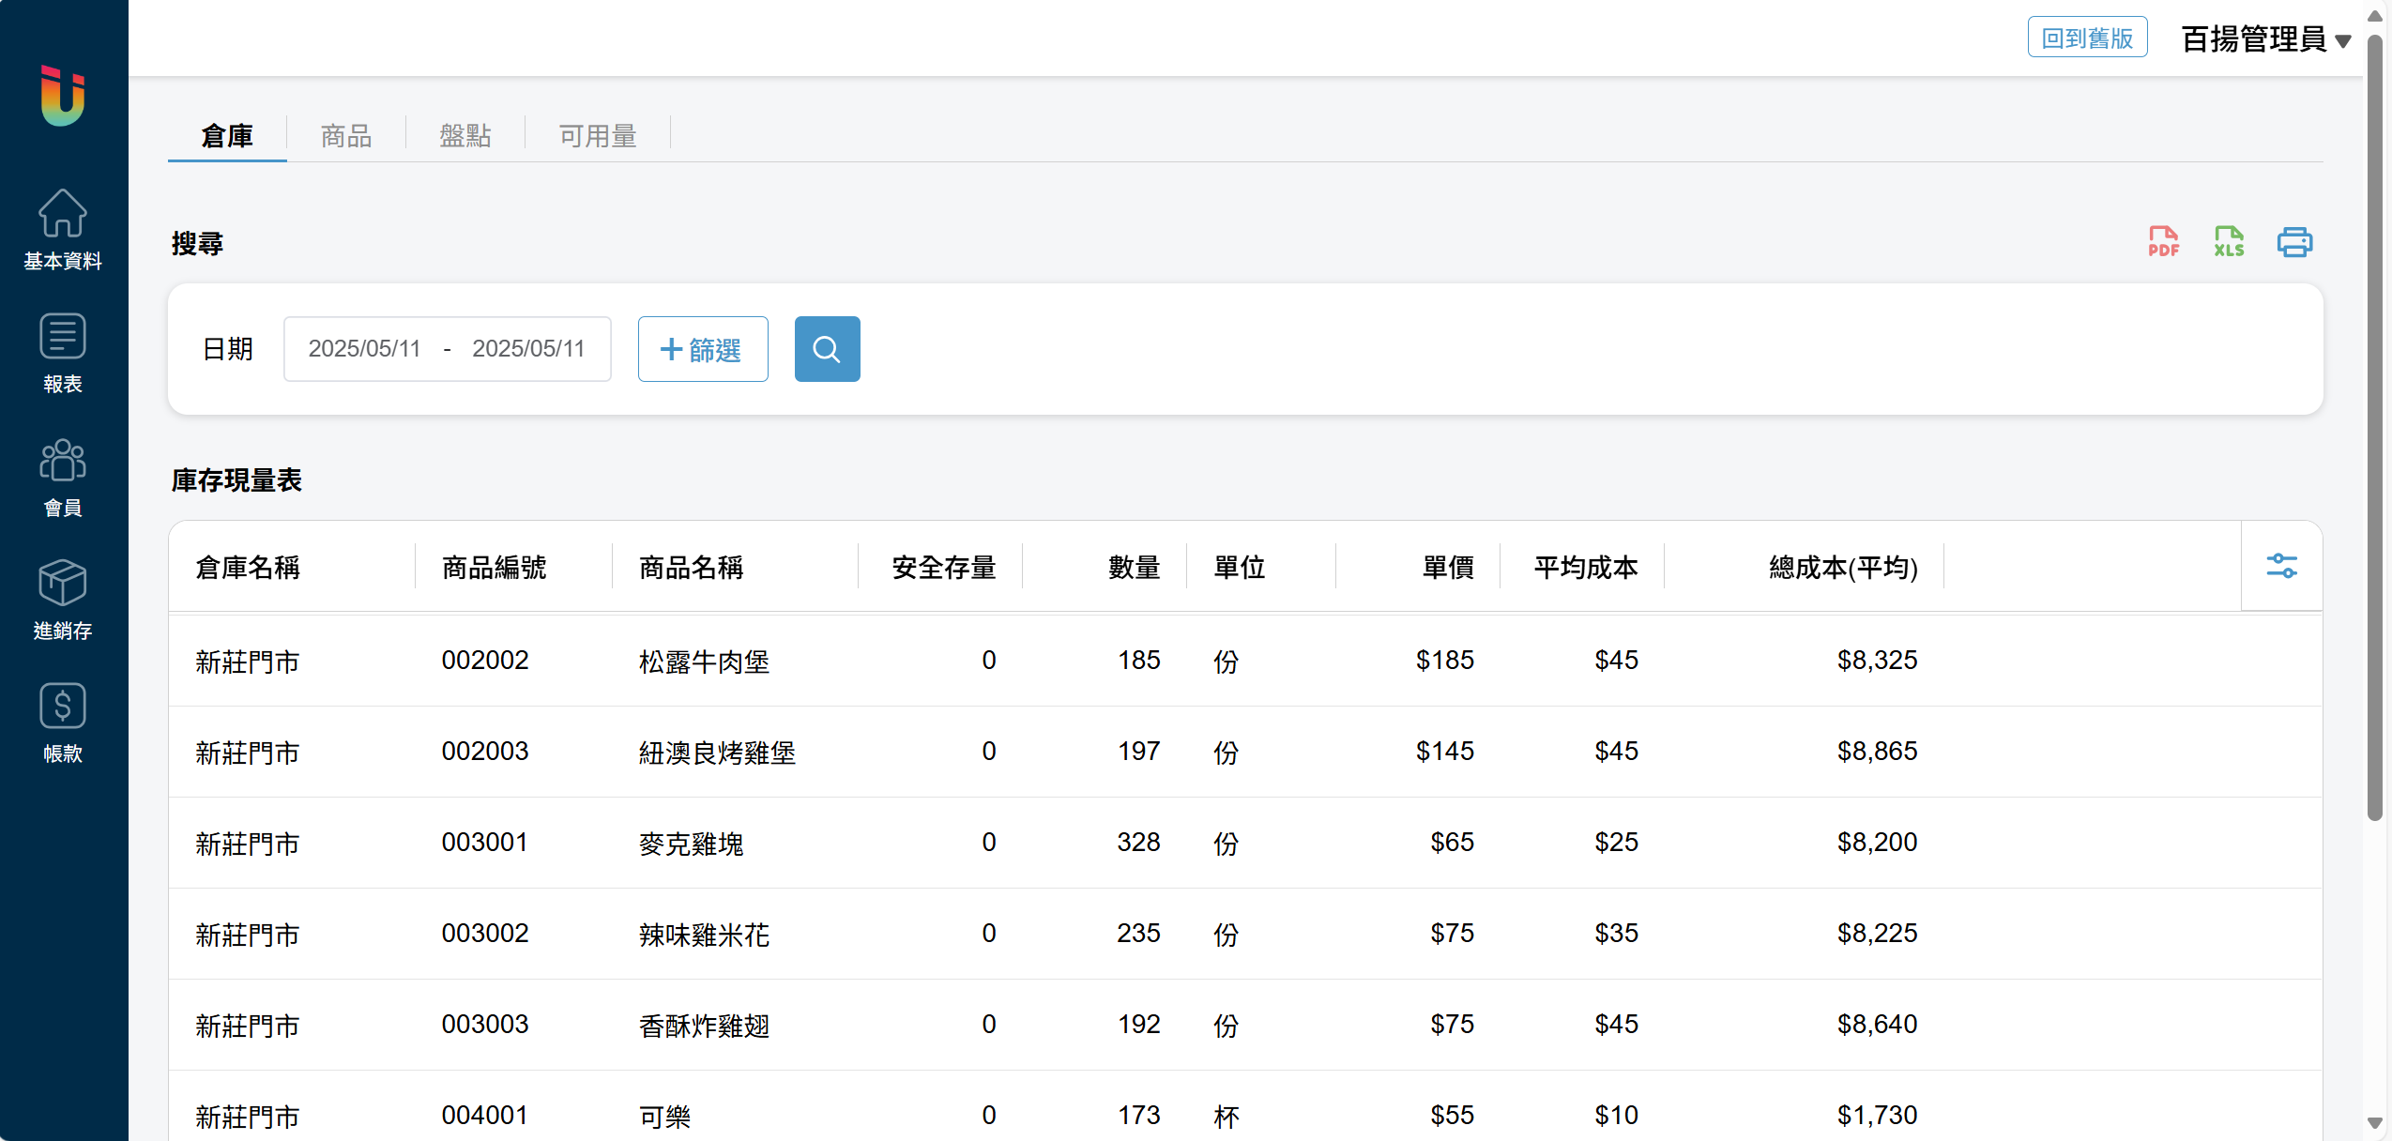The image size is (2392, 1141).
Task: Click end date field 2025/05/11
Action: point(528,349)
